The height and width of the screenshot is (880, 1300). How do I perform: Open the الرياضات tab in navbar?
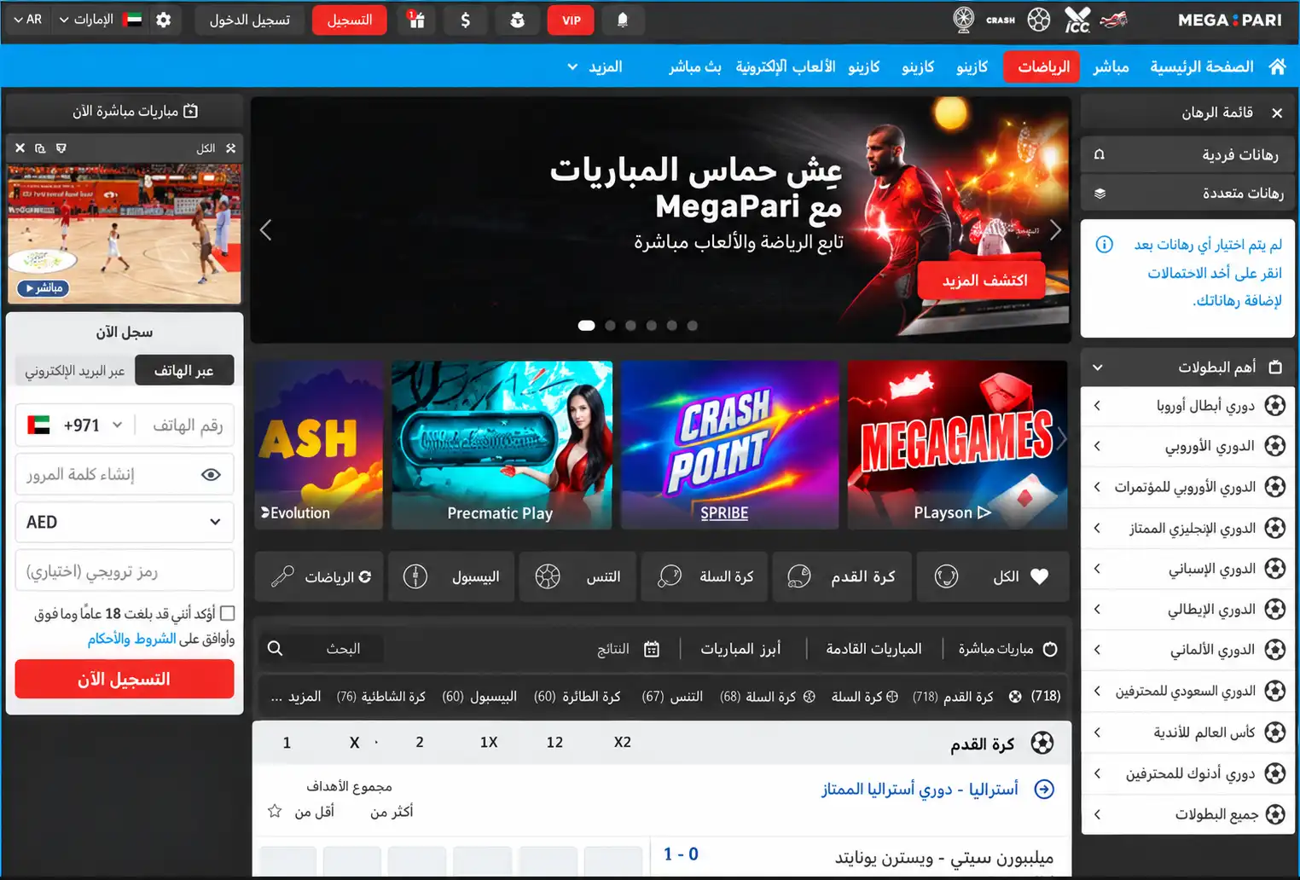[1042, 67]
